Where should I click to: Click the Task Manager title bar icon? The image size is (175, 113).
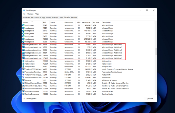tap(24, 10)
